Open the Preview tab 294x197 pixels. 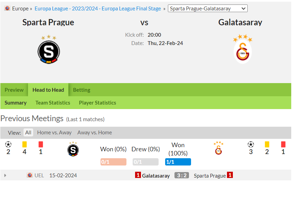(x=14, y=90)
